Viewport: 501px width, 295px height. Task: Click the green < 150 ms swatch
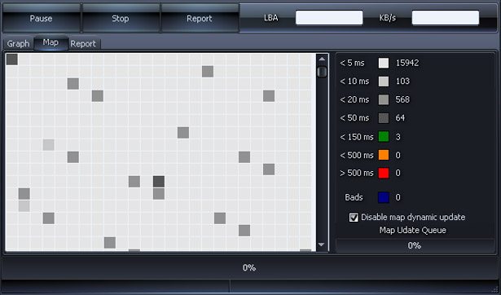coord(384,137)
